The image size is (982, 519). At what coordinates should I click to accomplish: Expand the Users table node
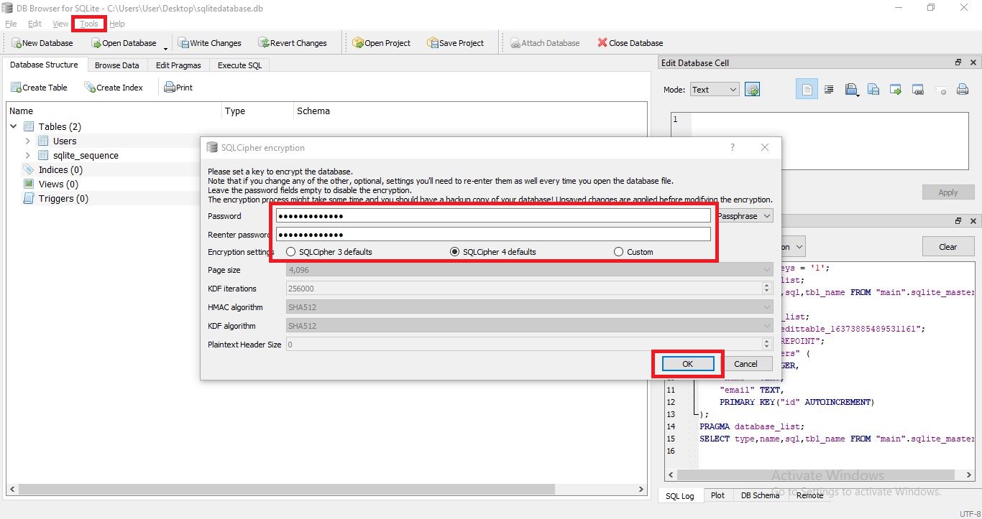tap(28, 141)
